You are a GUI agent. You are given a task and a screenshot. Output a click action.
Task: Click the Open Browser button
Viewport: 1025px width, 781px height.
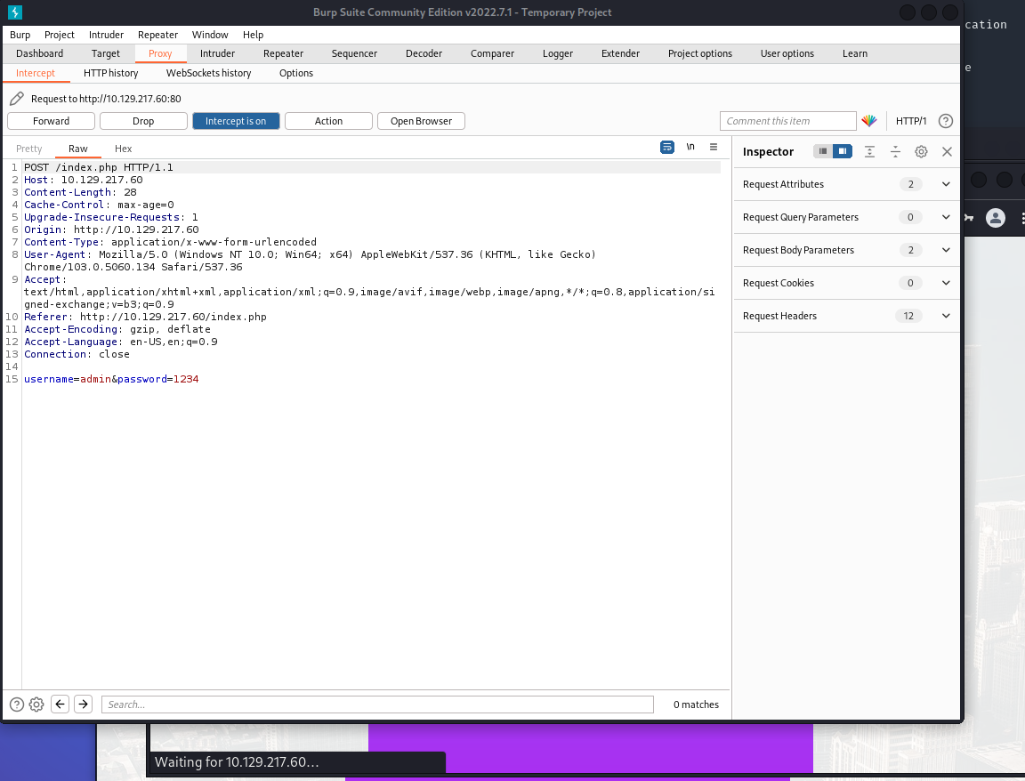click(421, 121)
